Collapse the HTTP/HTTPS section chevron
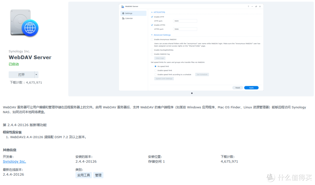The height and width of the screenshot is (185, 315). [152, 12]
